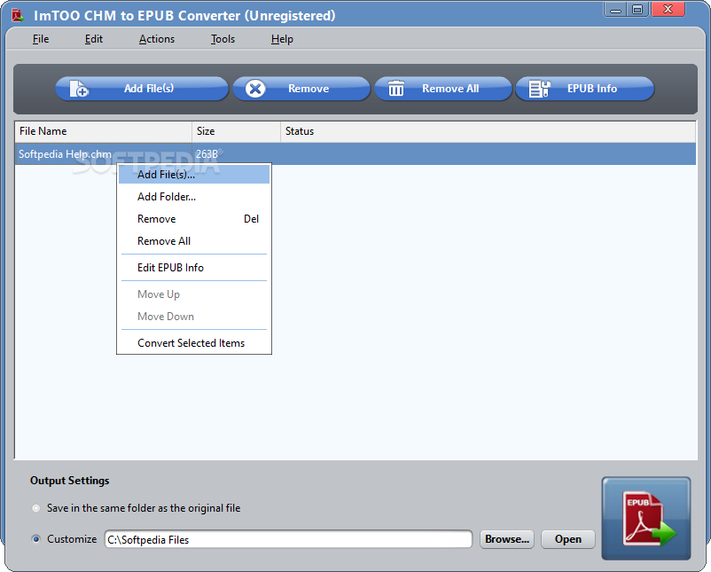711x572 pixels.
Task: Click the Status column header
Action: 488,131
